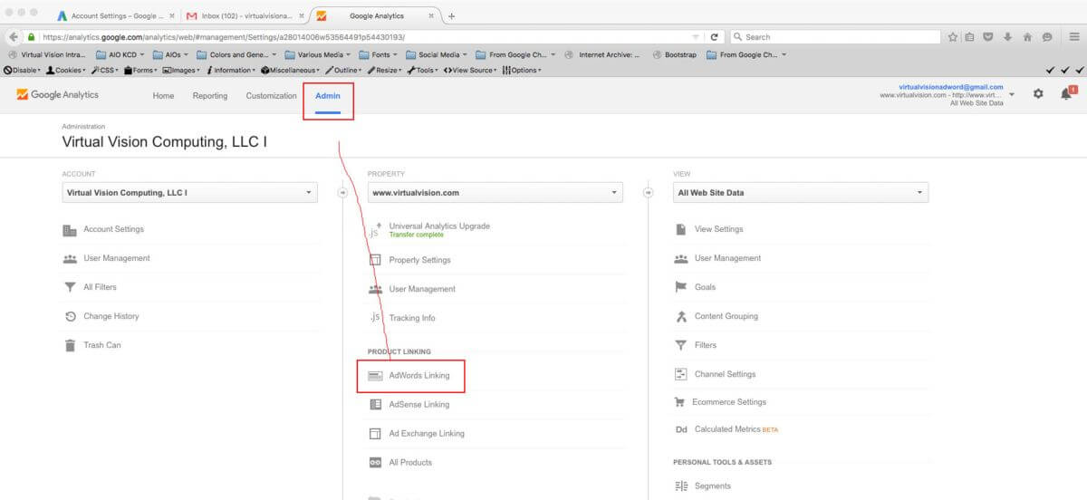The height and width of the screenshot is (500, 1087).
Task: Open the Cookies developer toolbar menu
Action: (x=65, y=70)
